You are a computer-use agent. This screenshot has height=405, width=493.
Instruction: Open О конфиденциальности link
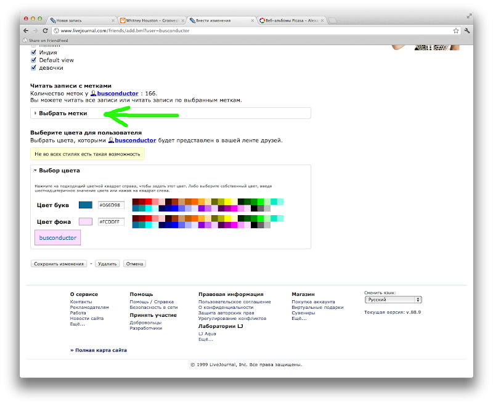pyautogui.click(x=226, y=307)
